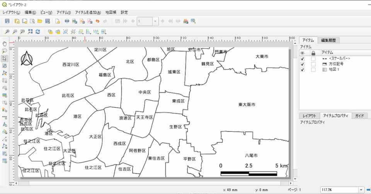Open the Align items dropdown
The width and height of the screenshot is (371, 194).
click(x=88, y=32)
